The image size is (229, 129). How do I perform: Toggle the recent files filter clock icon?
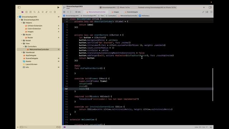(x=57, y=127)
